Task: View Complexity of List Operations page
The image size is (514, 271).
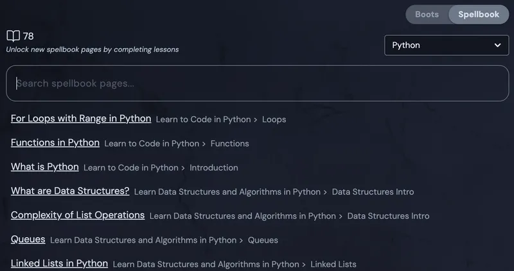Action: point(78,215)
